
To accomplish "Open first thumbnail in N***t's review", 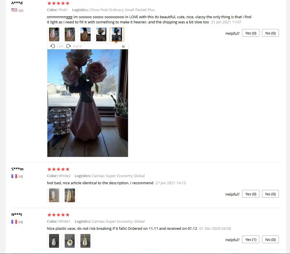I will pyautogui.click(x=54, y=241).
